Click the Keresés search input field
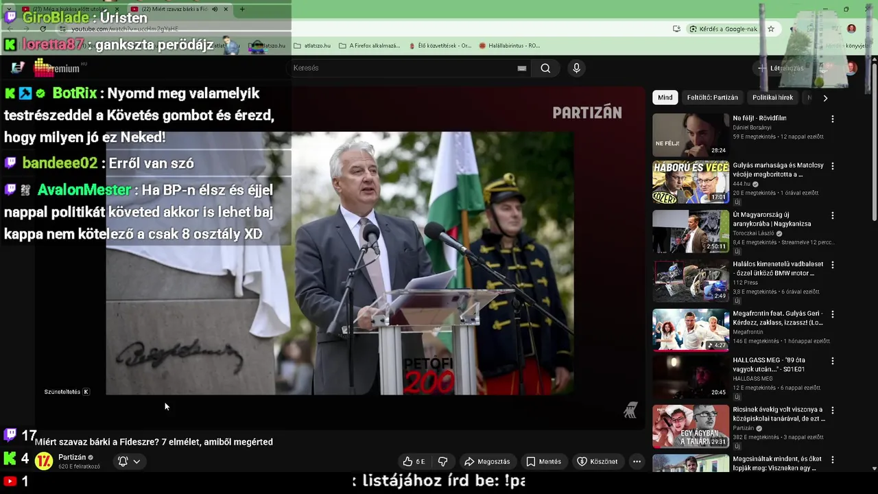This screenshot has height=494, width=878. point(403,68)
